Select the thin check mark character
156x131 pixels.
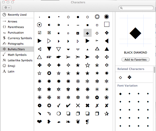(x=59, y=106)
